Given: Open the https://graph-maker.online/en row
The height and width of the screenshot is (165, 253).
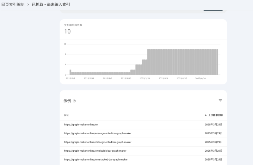Looking at the screenshot, I should [81, 125].
